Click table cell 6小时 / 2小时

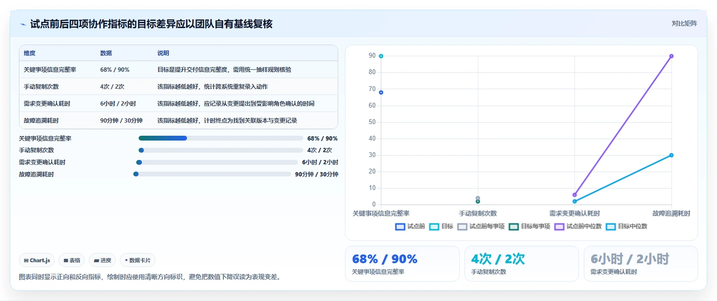118,104
